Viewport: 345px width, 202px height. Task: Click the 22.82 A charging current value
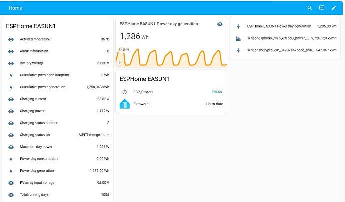103,99
